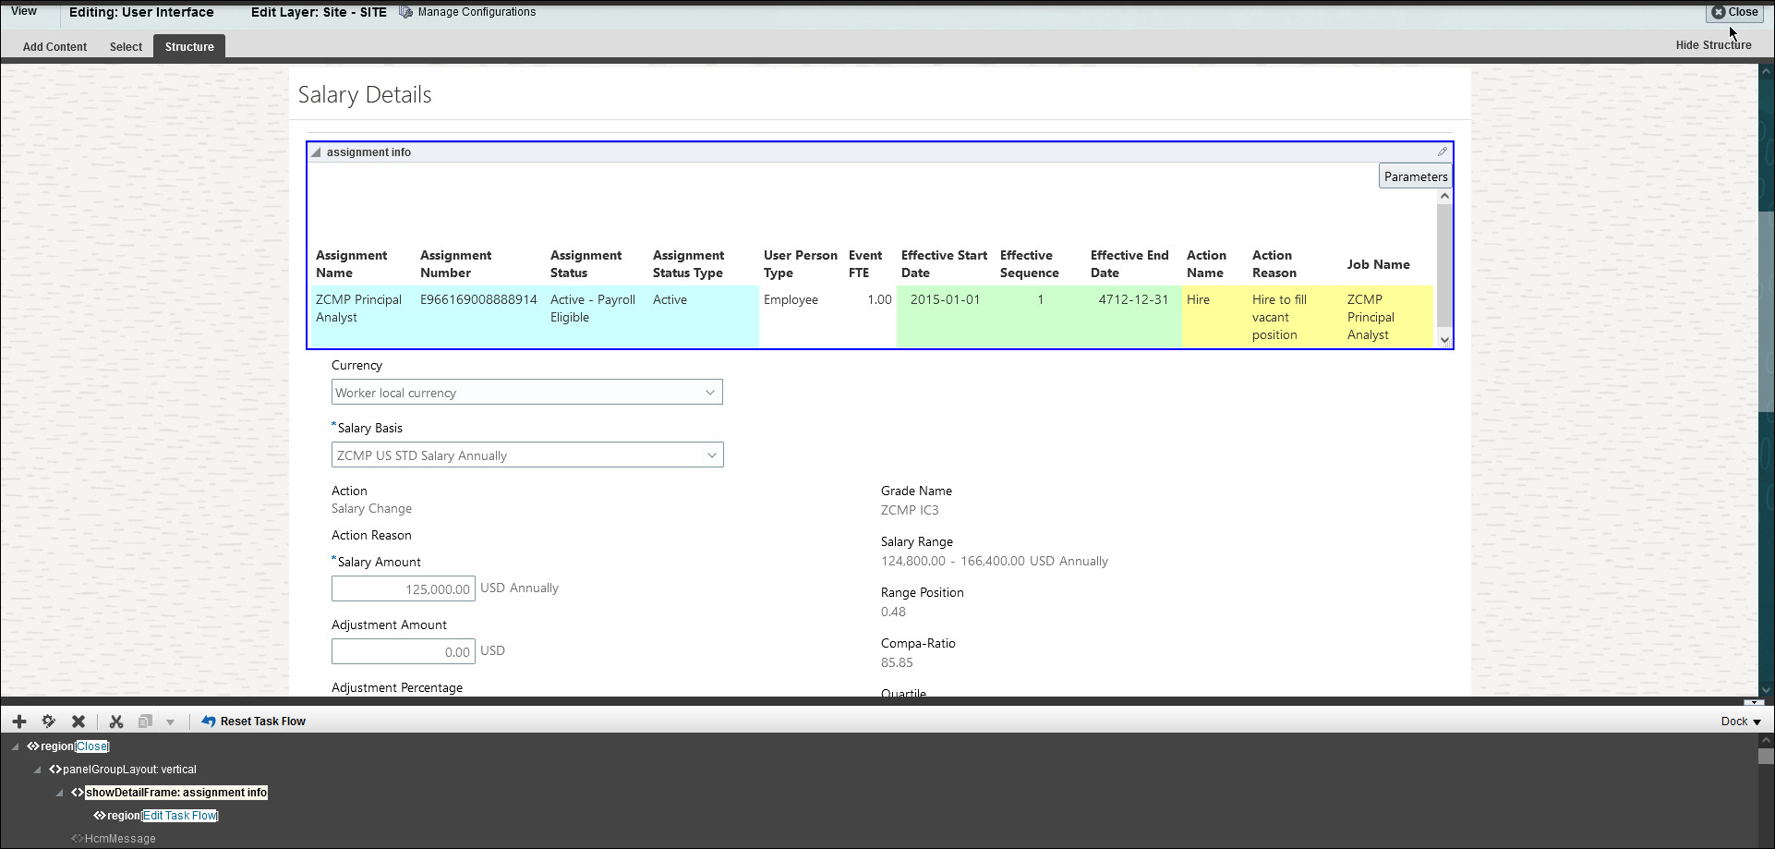The height and width of the screenshot is (849, 1775).
Task: Click the 4712-12-31 effective end date cell
Action: (x=1133, y=299)
